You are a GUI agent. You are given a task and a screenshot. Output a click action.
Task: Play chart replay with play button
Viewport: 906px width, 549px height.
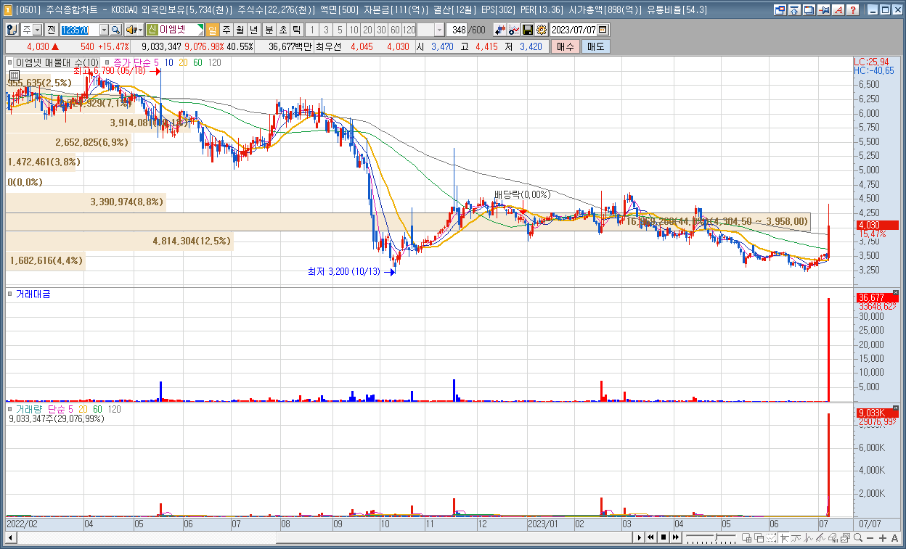coord(639,537)
